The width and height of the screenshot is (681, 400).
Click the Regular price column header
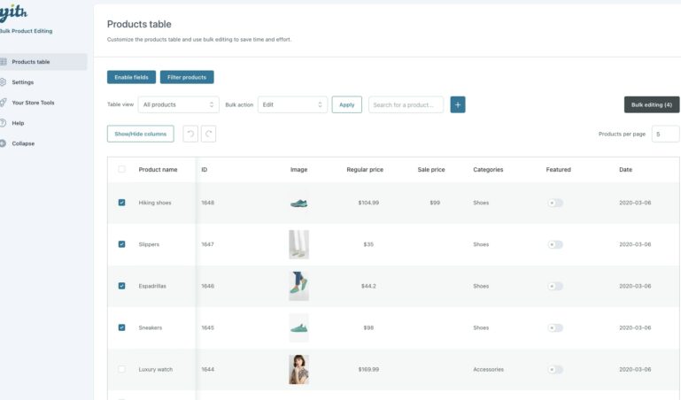[365, 169]
